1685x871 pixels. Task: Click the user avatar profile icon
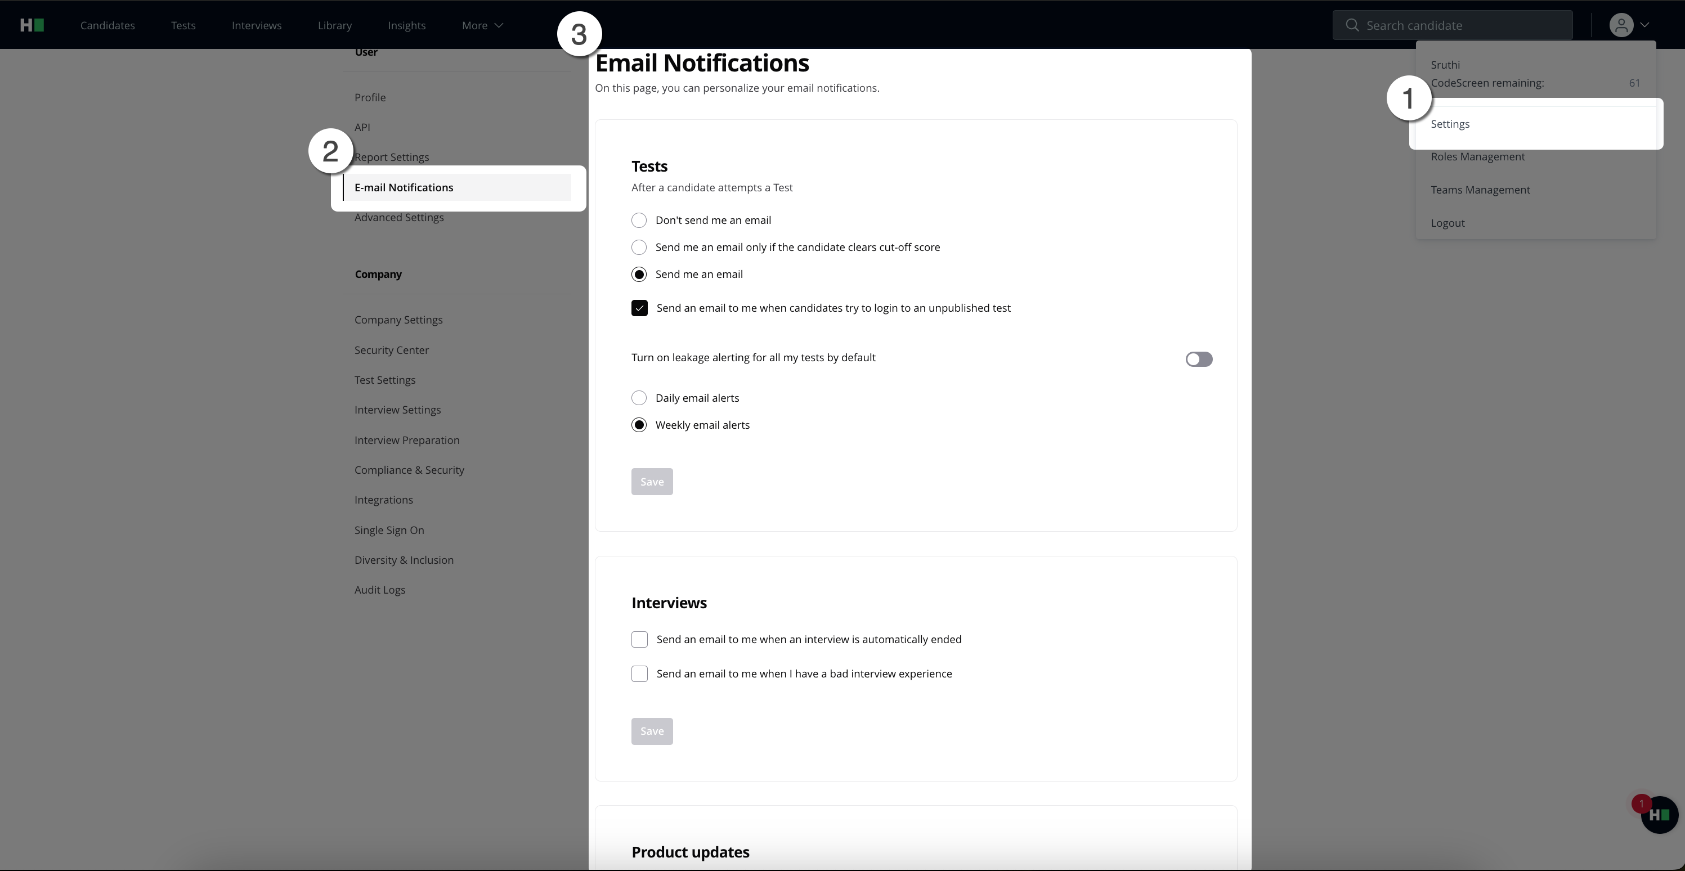pos(1621,25)
